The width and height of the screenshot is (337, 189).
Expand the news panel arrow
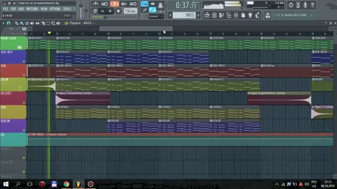coord(311,15)
